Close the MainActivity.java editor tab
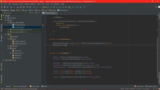Screen dimensions: 160x90 pyautogui.click(x=57, y=13)
